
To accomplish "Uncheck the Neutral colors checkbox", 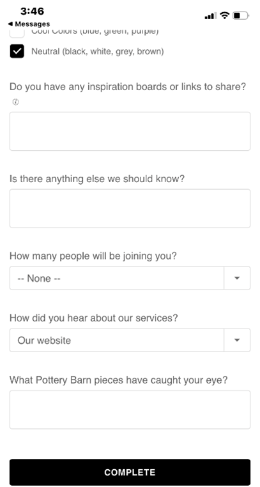I will pyautogui.click(x=17, y=51).
